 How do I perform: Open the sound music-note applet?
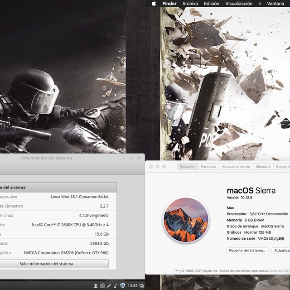(116, 286)
